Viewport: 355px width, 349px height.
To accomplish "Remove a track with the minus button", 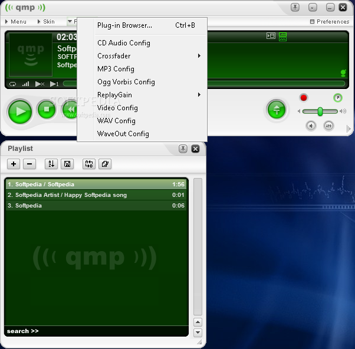I will [29, 164].
